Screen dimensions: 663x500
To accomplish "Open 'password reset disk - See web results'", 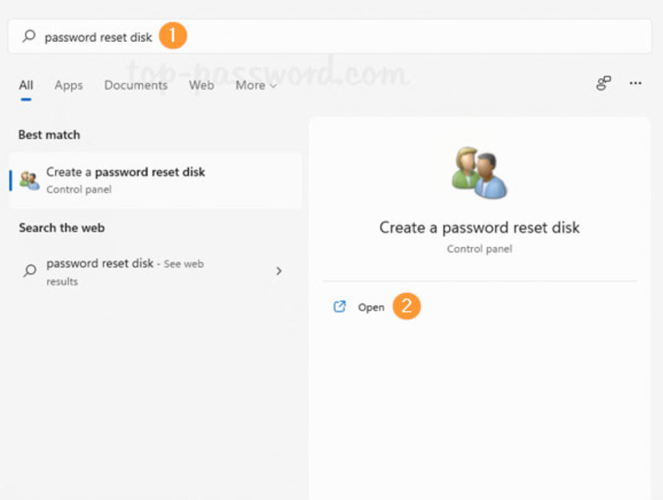I will [125, 271].
